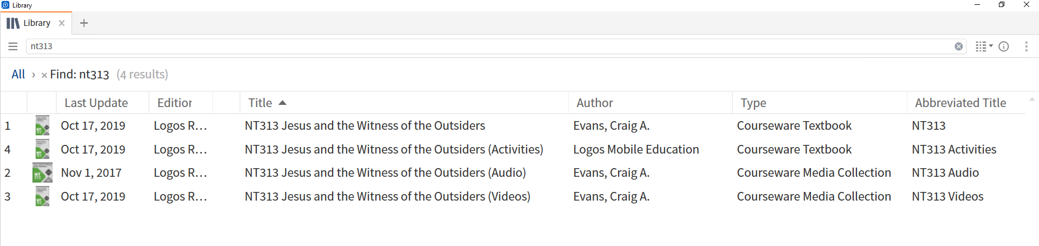
Task: Open cover thumbnail of NT313 Audio row
Action: coord(42,173)
